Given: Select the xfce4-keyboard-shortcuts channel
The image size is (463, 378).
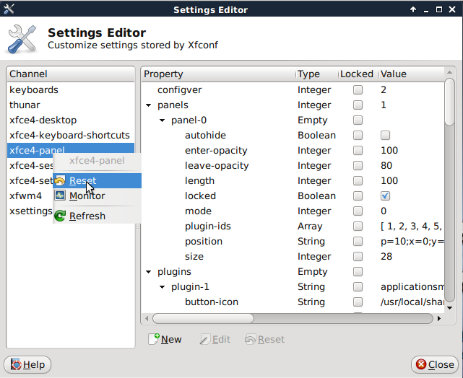Looking at the screenshot, I should point(71,135).
